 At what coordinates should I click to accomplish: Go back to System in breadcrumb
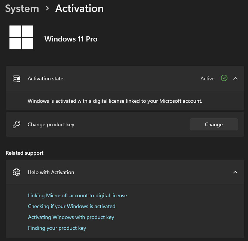coord(22,9)
